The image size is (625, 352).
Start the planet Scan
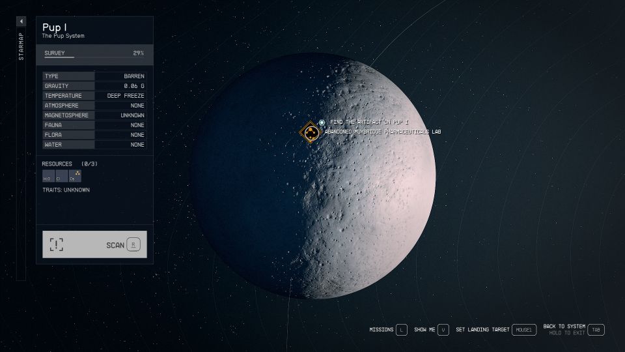pos(94,244)
